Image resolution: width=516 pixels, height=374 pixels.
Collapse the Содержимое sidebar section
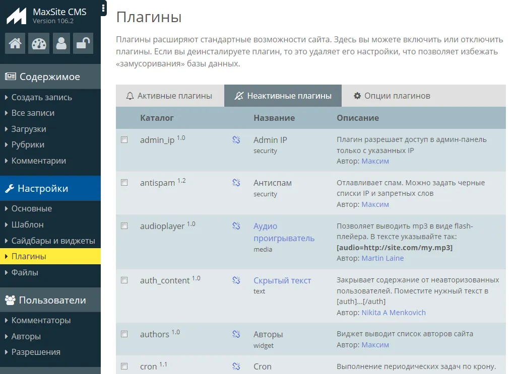(50, 77)
